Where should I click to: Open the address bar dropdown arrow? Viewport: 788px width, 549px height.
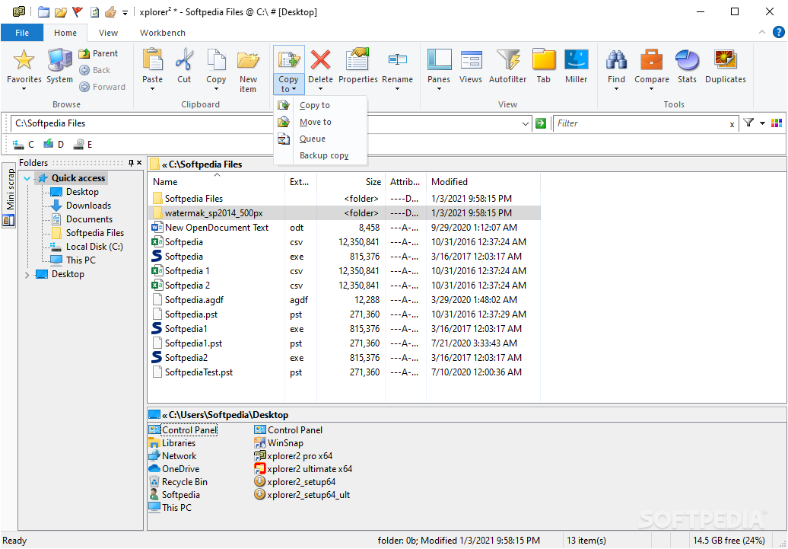[525, 123]
